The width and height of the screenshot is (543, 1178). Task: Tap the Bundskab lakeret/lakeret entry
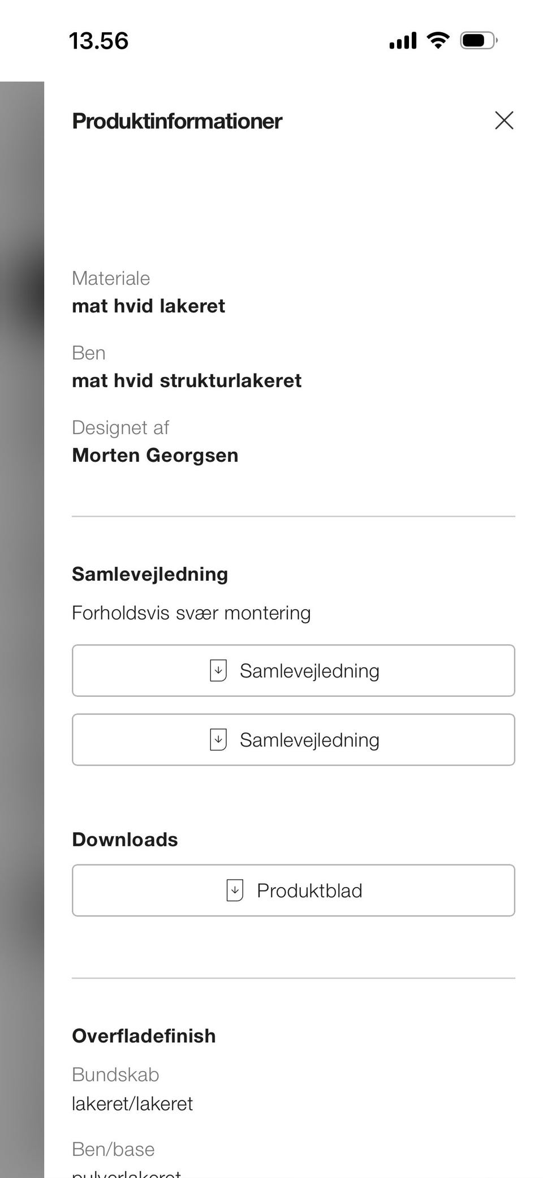[132, 1103]
